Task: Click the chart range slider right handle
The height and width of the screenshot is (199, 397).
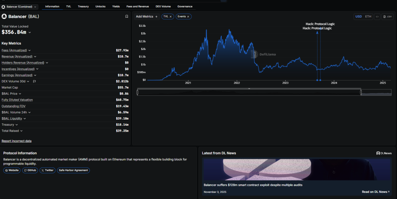Action: coord(361,92)
